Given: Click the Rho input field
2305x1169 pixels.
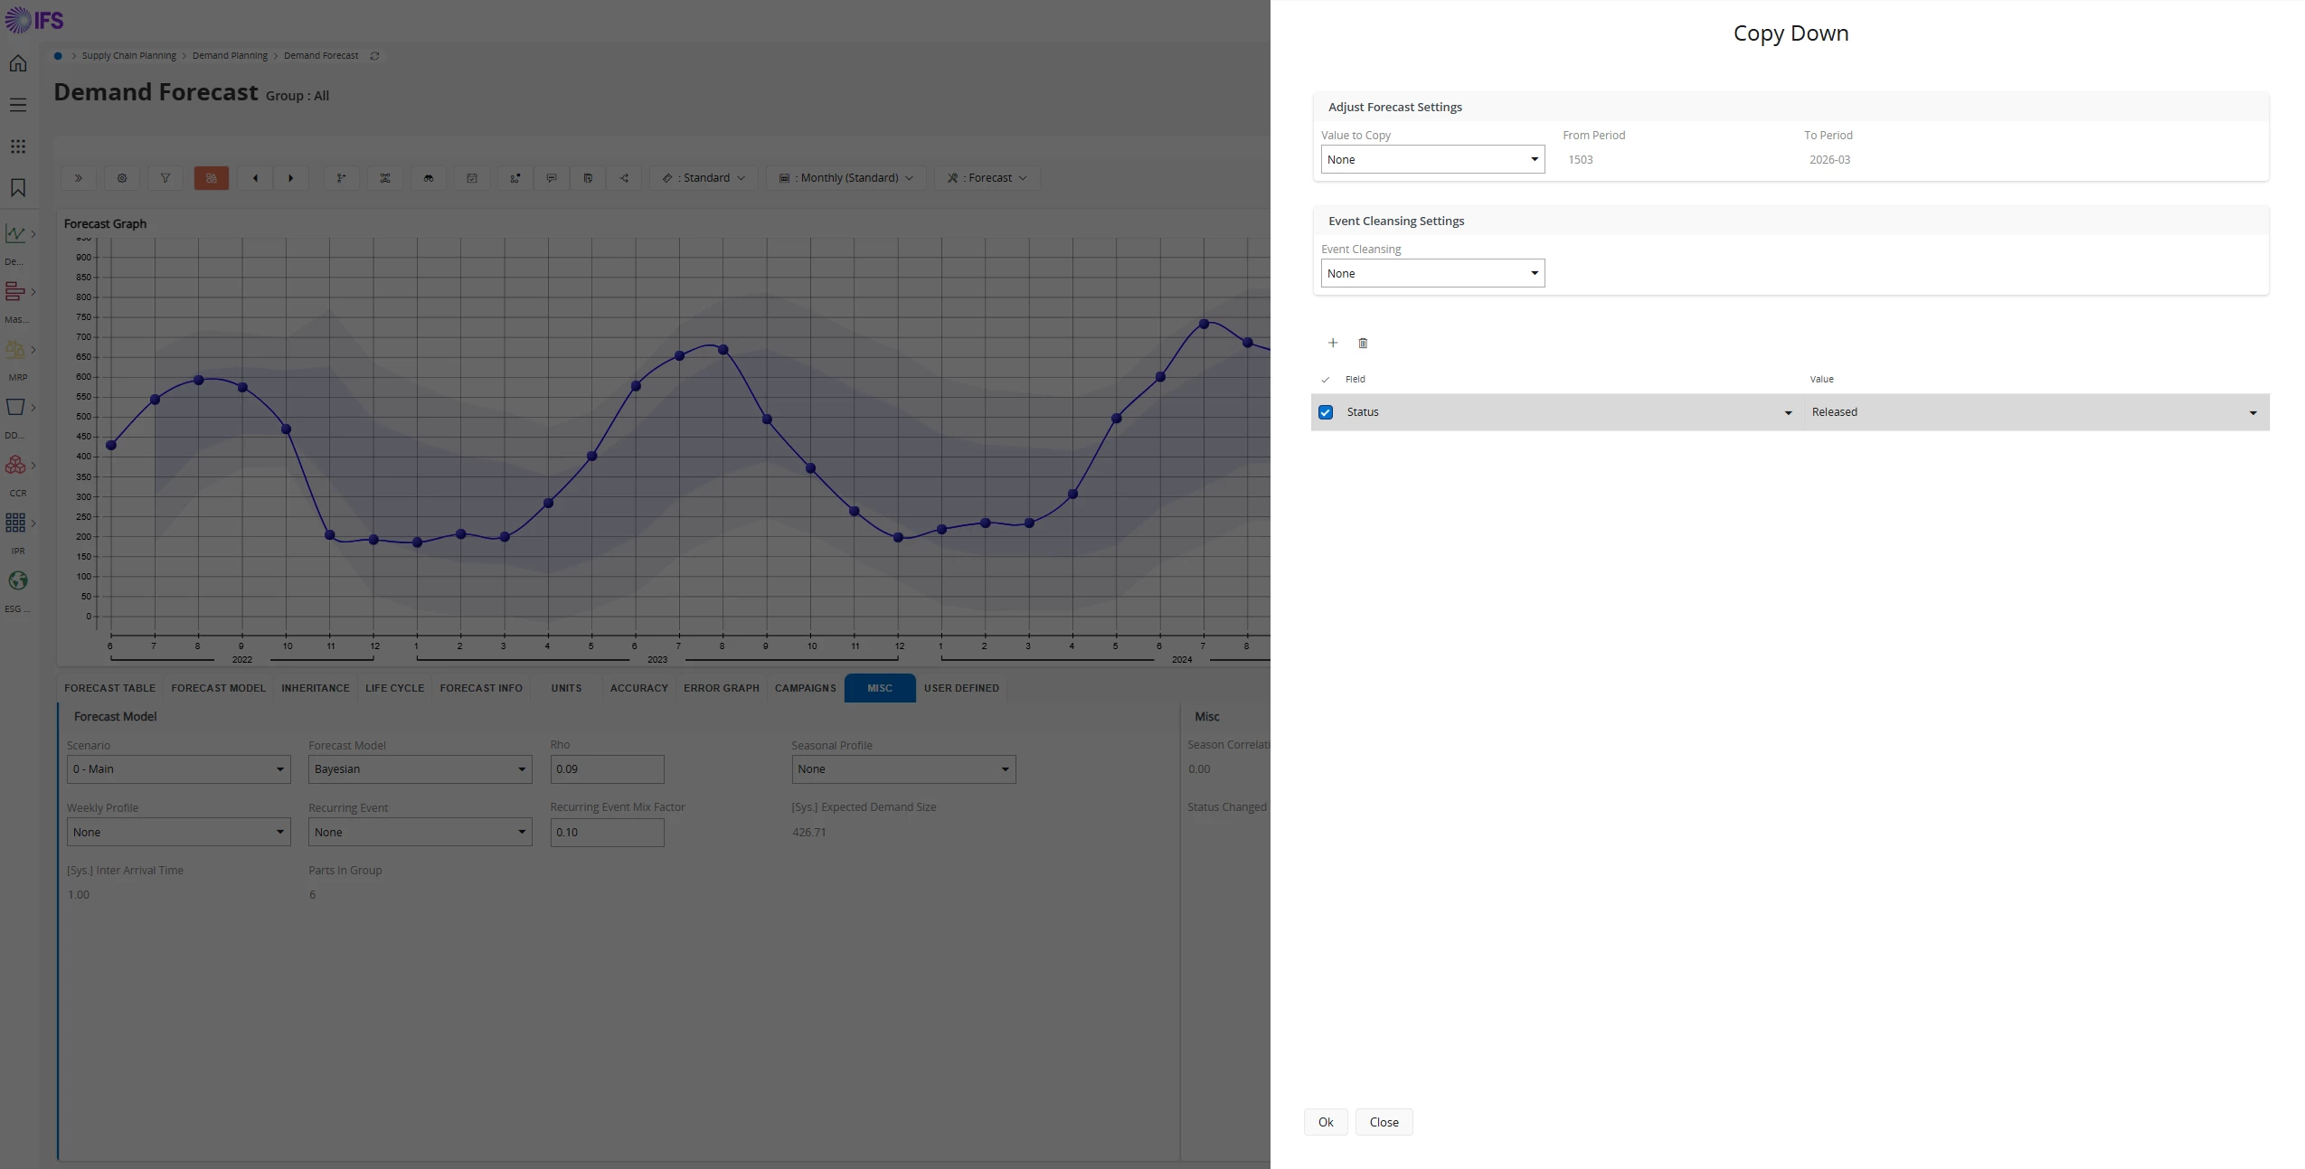Looking at the screenshot, I should click(607, 769).
